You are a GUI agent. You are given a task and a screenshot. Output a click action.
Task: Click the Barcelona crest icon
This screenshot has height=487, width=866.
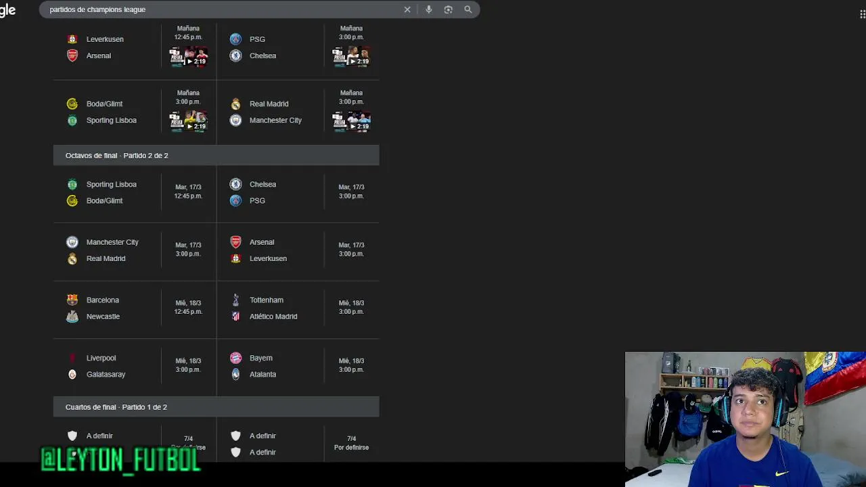point(72,300)
